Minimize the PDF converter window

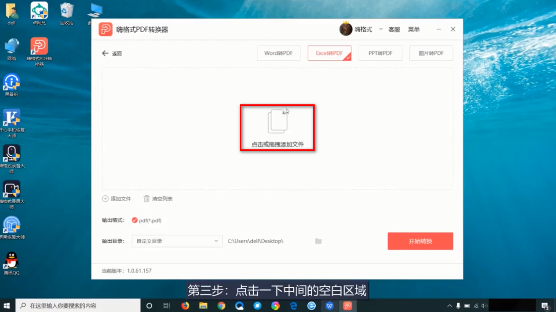[439, 29]
